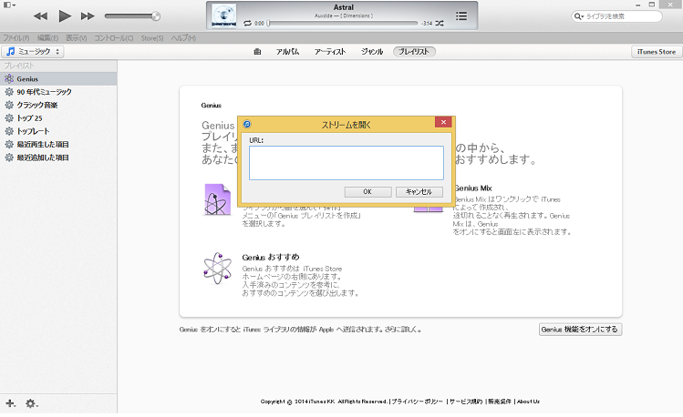Image resolution: width=683 pixels, height=417 pixels.
Task: Select the プレイリスト tab
Action: (414, 51)
